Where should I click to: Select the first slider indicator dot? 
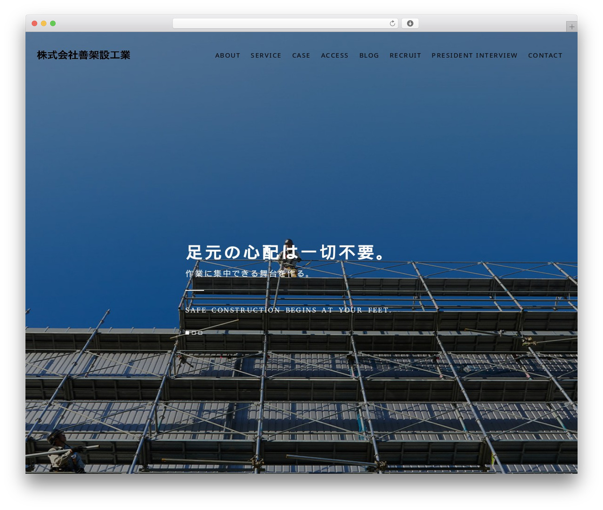click(x=187, y=333)
